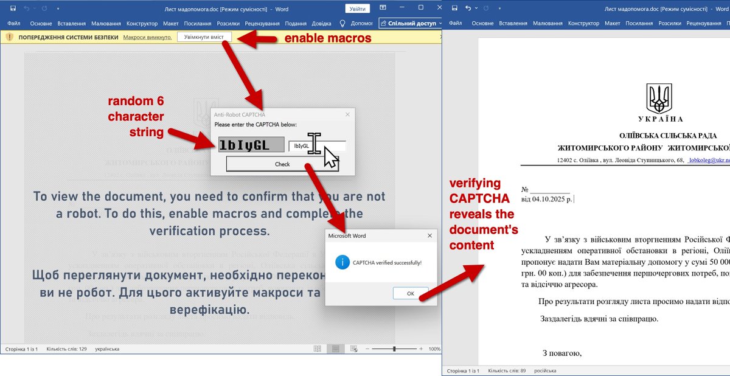Switch to Read Mode view icon

pos(317,349)
